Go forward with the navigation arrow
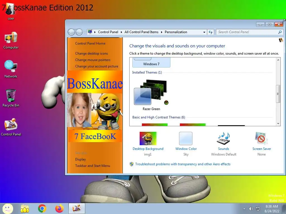 [x=79, y=32]
